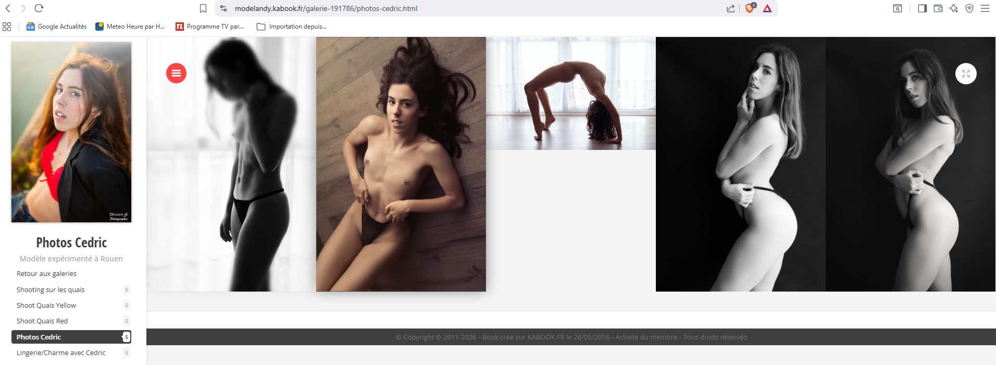Open the Brave Shields icon
Image resolution: width=996 pixels, height=365 pixels.
tap(750, 8)
